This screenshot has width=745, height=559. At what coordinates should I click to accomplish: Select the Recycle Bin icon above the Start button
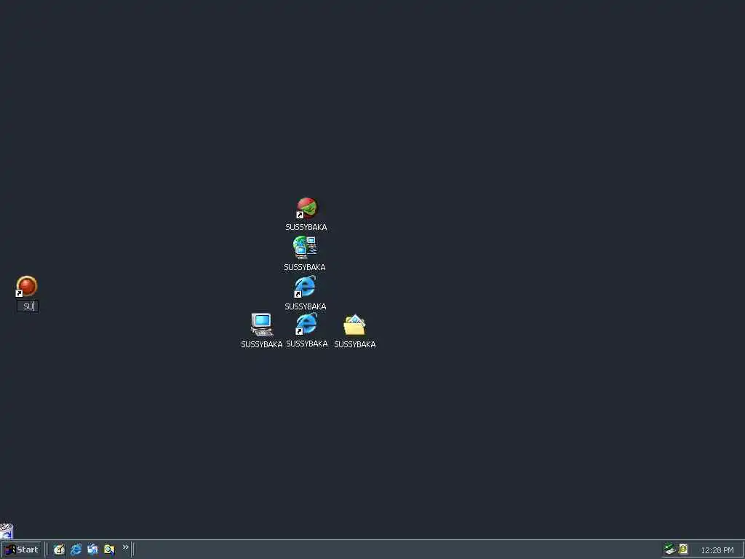(7, 531)
